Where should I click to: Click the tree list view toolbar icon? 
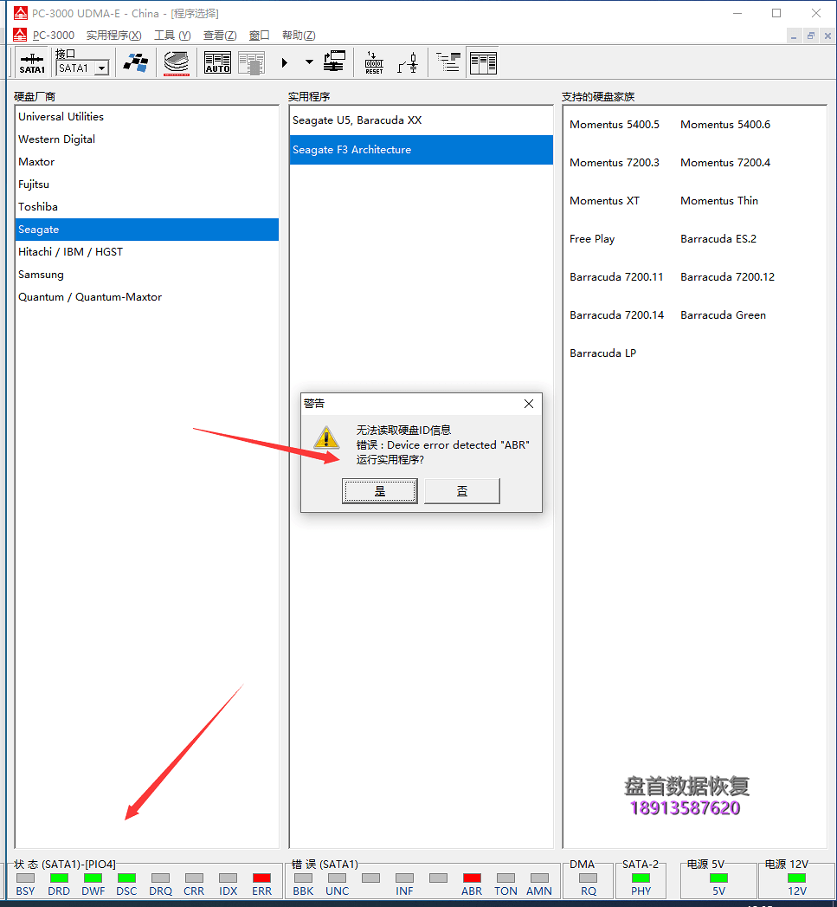pos(448,62)
